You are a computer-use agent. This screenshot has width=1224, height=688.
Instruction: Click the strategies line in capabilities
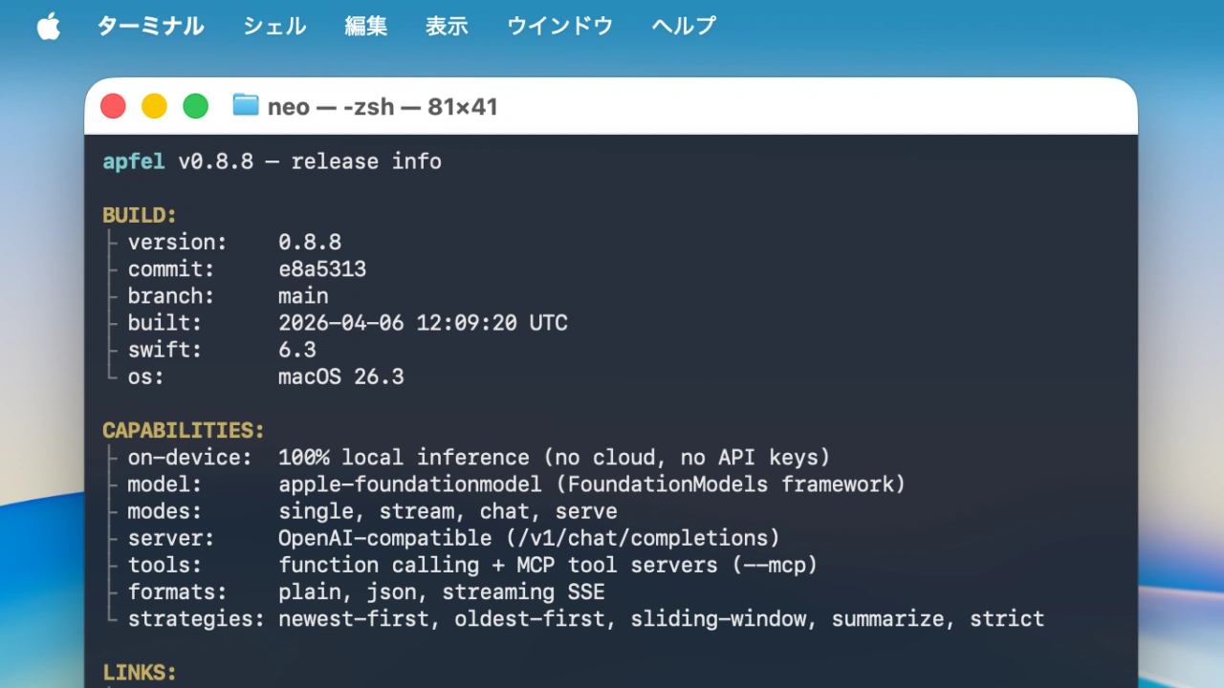pyautogui.click(x=574, y=618)
